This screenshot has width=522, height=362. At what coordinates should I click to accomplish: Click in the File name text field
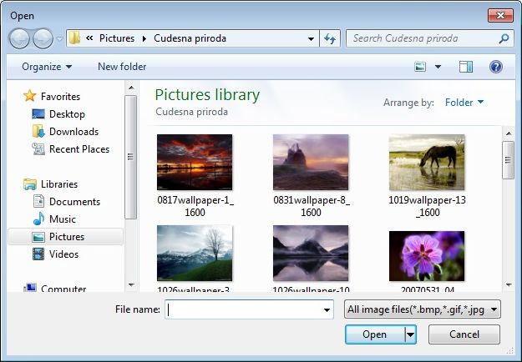click(x=242, y=310)
